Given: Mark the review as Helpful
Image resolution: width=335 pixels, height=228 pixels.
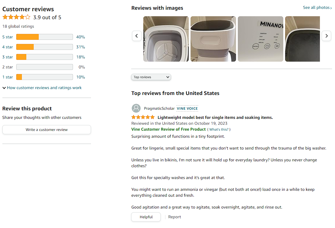Looking at the screenshot, I should coord(146,217).
